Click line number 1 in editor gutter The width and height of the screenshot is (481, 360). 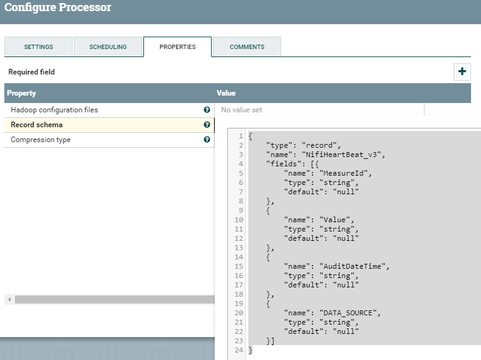(241, 136)
